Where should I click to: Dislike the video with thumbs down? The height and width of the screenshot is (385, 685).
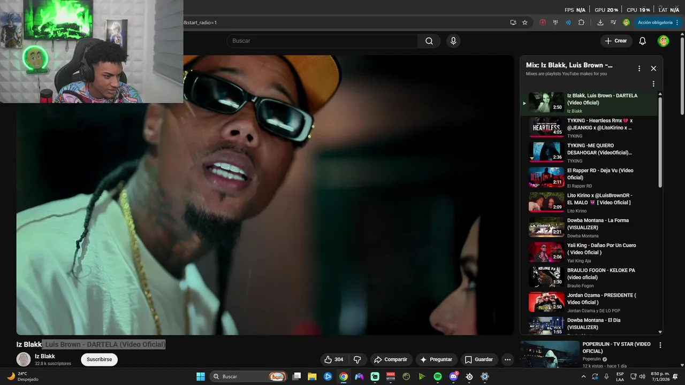click(x=357, y=359)
